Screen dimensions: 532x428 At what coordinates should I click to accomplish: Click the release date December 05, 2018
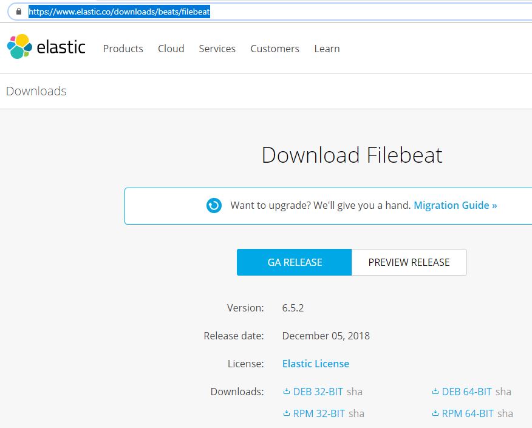click(x=326, y=336)
